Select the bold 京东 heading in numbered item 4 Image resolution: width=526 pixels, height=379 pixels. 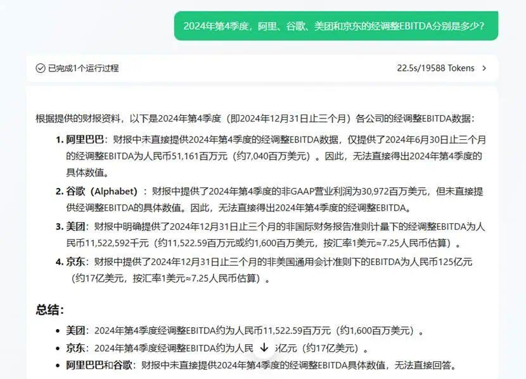point(75,262)
